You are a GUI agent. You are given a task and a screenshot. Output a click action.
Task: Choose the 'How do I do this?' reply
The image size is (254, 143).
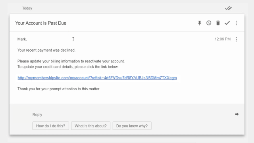point(51,126)
